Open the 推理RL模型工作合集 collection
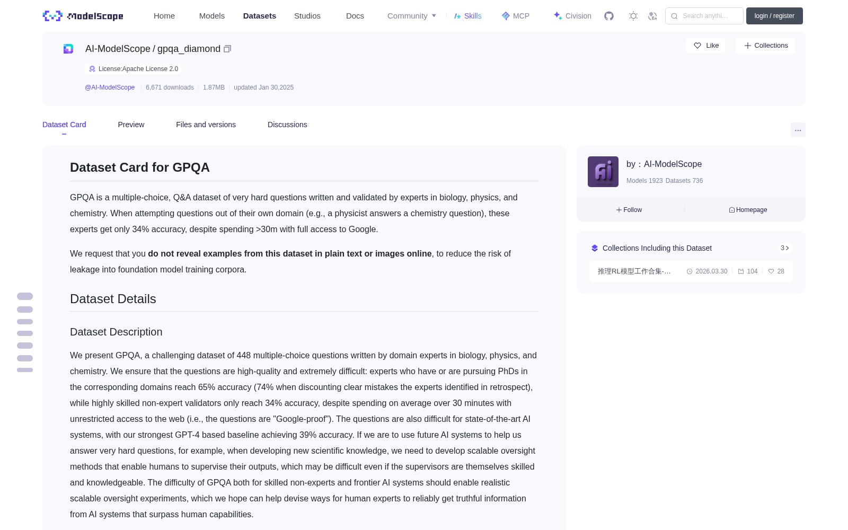Image resolution: width=848 pixels, height=530 pixels. pos(634,271)
